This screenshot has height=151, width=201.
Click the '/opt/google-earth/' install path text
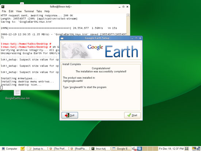point(73,81)
